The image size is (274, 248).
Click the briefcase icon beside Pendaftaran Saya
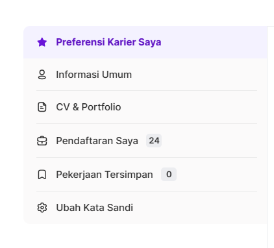coord(42,141)
